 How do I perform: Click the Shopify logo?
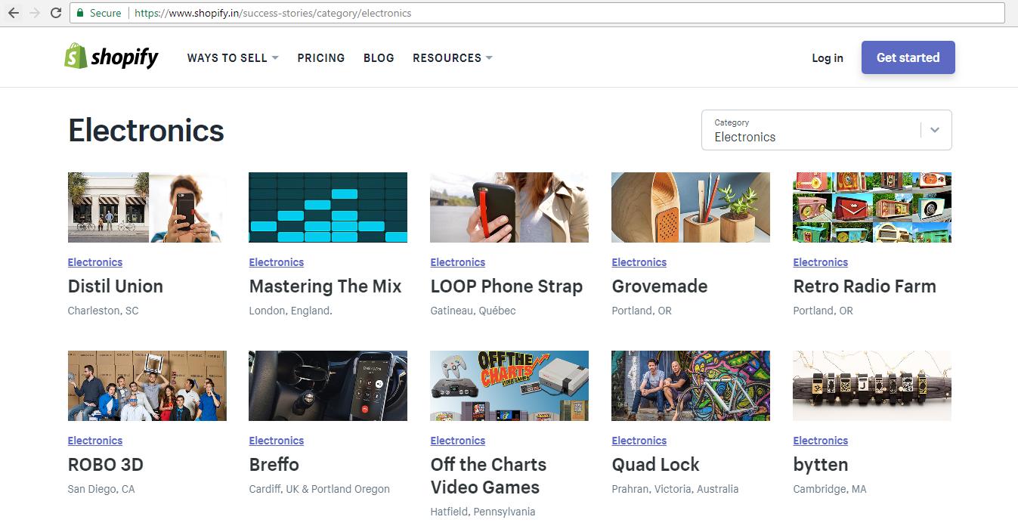111,57
